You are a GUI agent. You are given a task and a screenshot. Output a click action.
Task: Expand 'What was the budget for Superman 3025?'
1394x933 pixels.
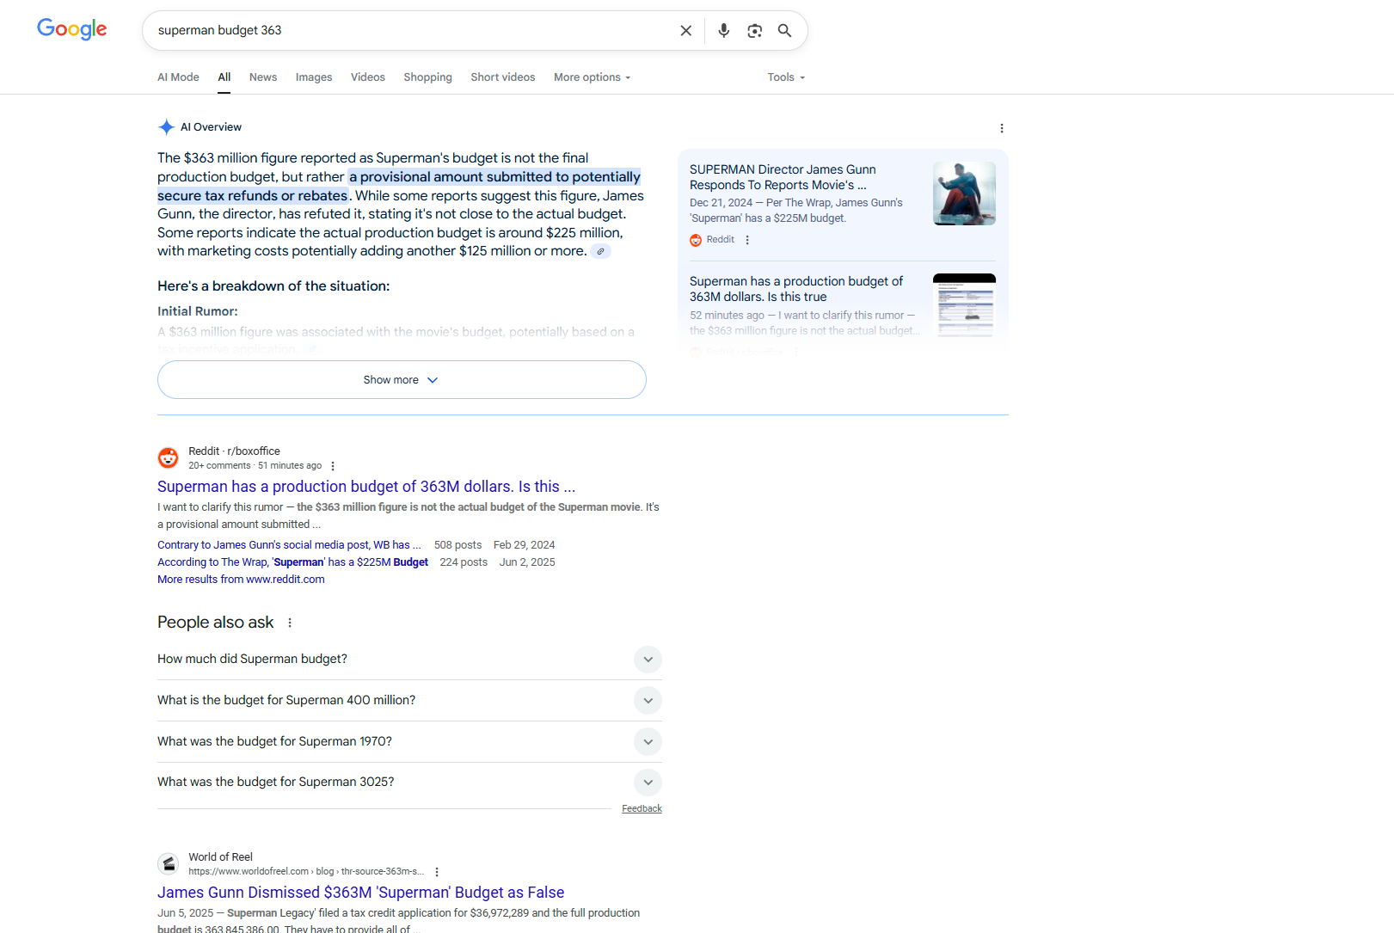click(x=409, y=783)
